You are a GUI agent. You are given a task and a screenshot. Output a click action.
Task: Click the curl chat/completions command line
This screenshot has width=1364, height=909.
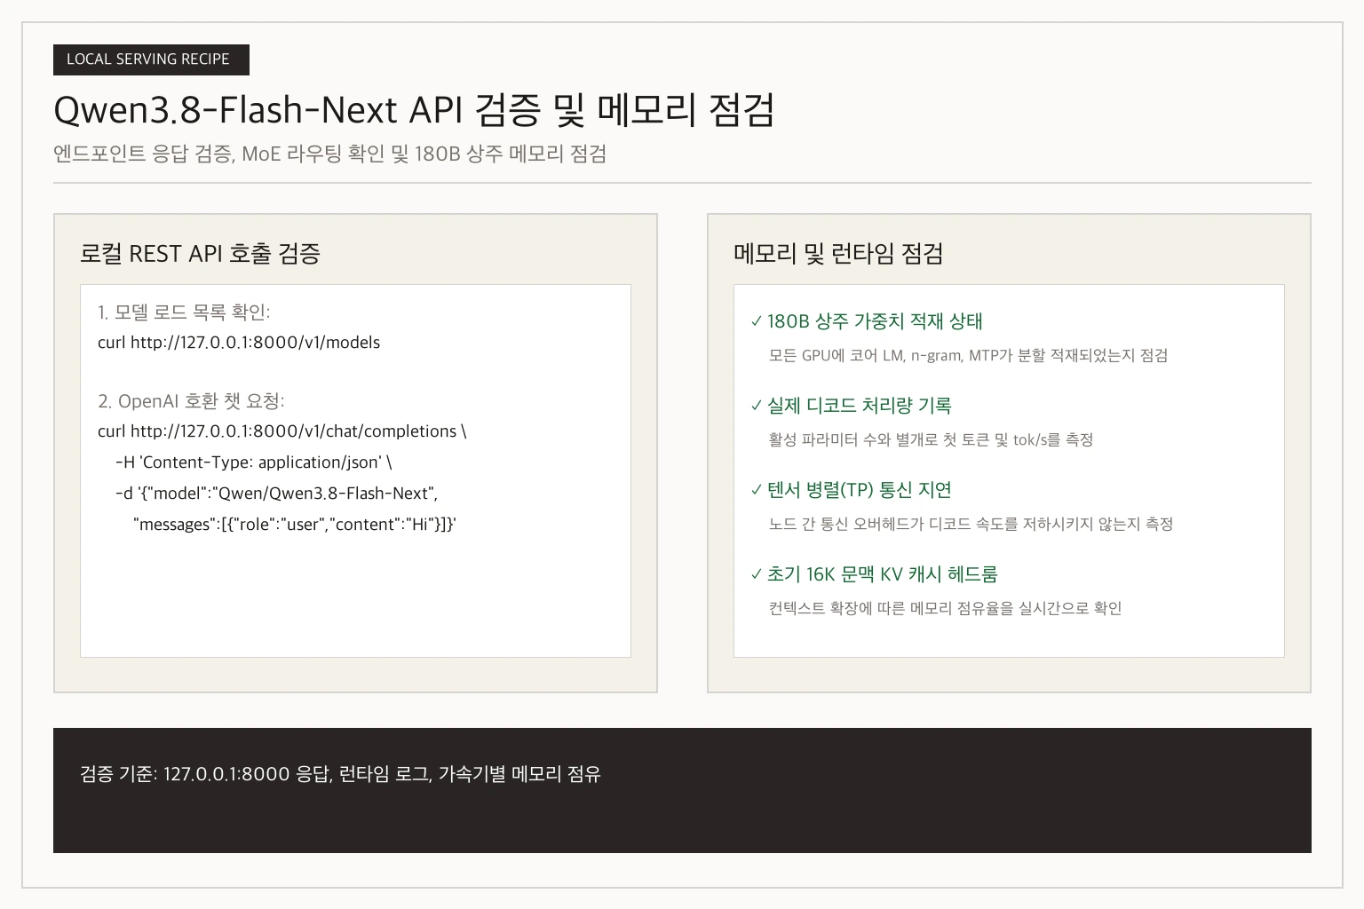[x=282, y=431]
